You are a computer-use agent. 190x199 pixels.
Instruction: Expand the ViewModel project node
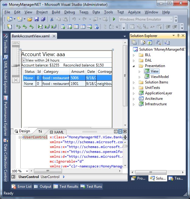pyautogui.click(x=139, y=77)
